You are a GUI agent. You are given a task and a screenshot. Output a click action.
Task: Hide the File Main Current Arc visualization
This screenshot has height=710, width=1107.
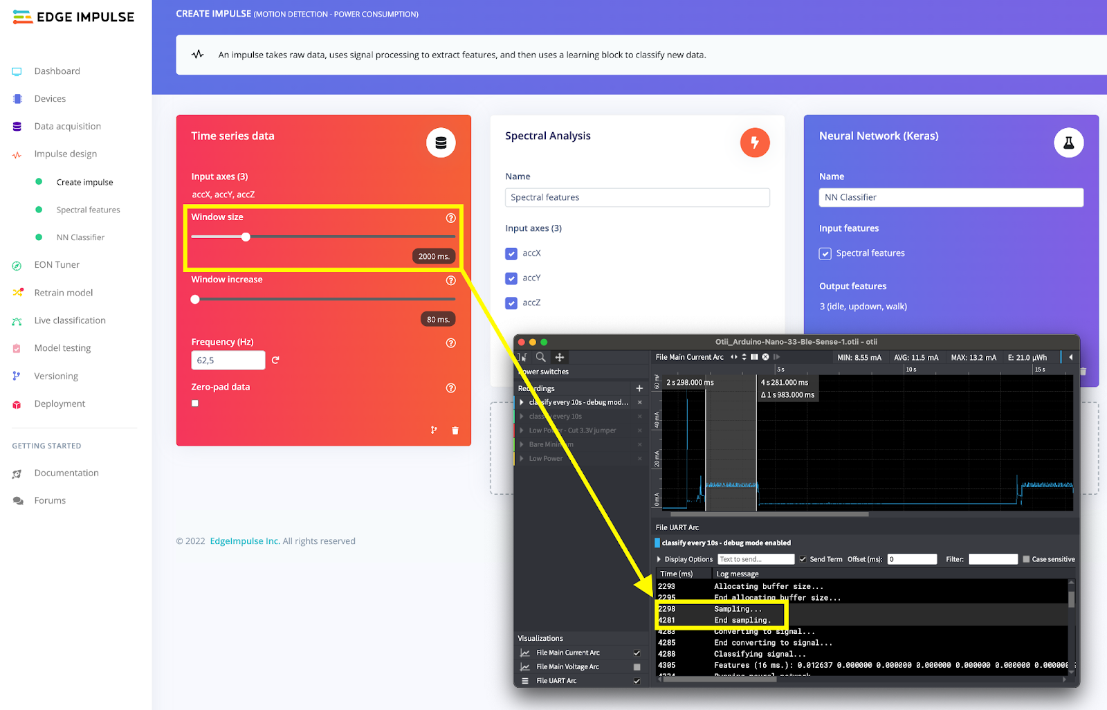(x=637, y=653)
